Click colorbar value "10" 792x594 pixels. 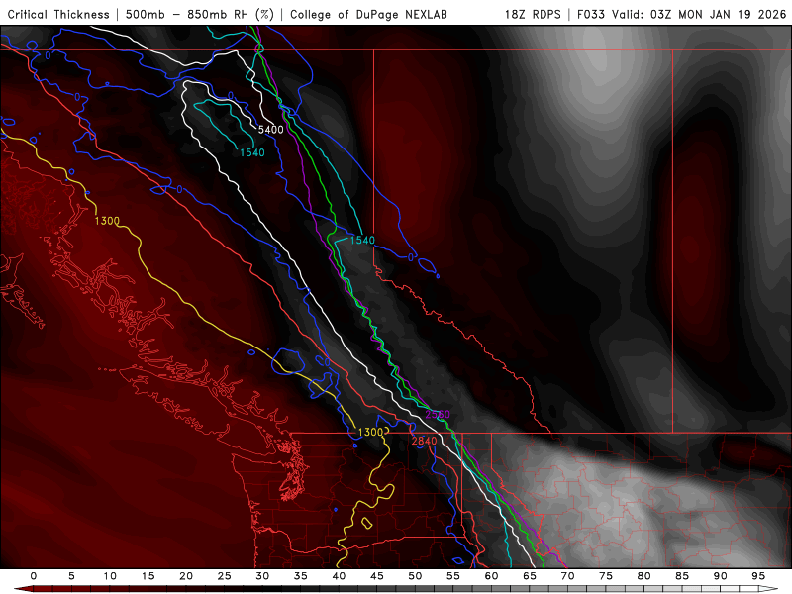[110, 576]
